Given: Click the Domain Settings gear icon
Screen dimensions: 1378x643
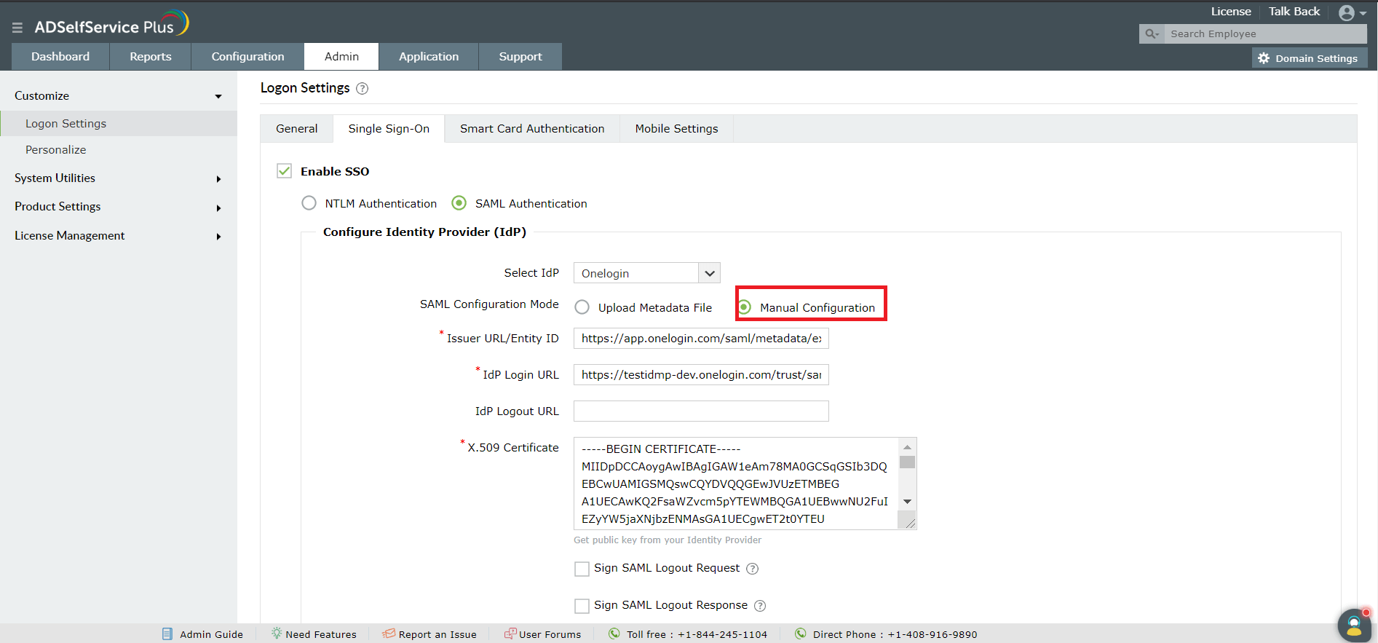Looking at the screenshot, I should point(1264,58).
